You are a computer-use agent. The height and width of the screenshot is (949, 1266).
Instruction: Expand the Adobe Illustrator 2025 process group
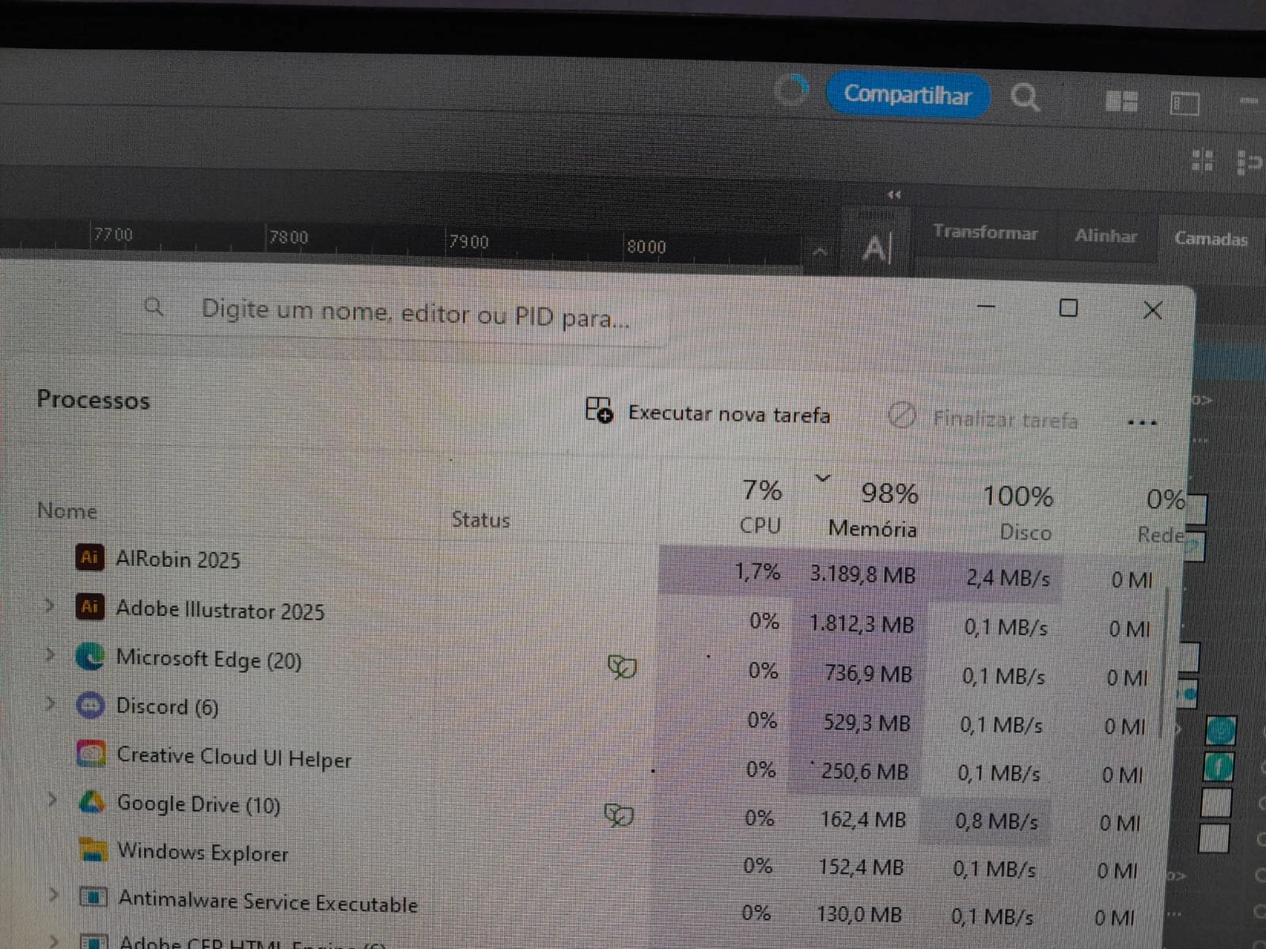[x=50, y=607]
